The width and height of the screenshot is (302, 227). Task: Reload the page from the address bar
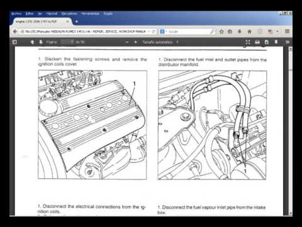pos(154,32)
